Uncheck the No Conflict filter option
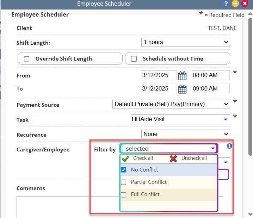 (x=124, y=170)
